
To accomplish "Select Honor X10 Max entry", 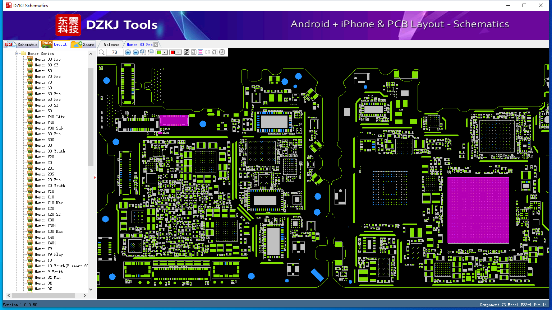I will click(x=49, y=203).
